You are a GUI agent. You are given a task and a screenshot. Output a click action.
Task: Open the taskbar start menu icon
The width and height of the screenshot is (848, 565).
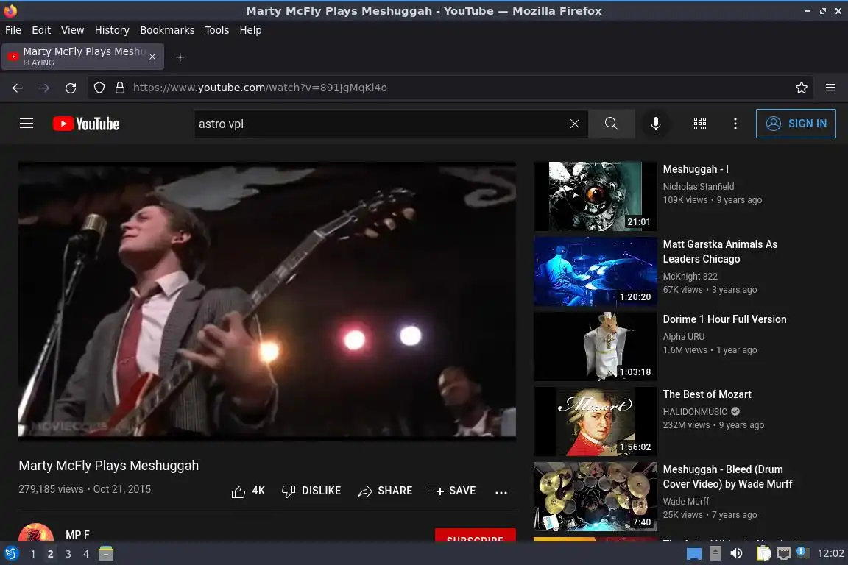click(11, 554)
